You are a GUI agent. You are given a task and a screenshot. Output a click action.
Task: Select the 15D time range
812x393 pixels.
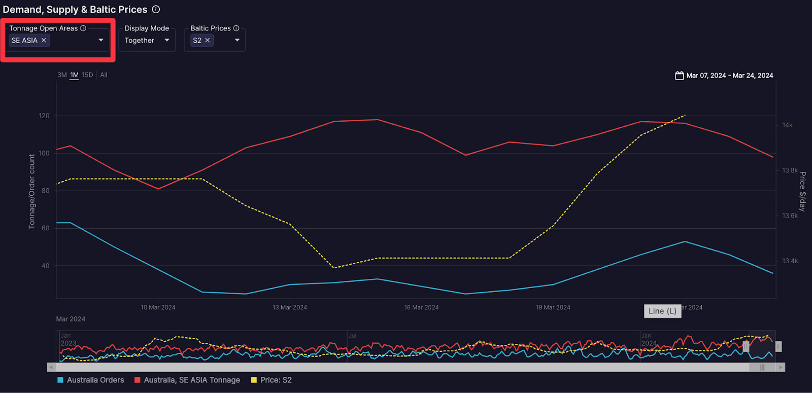pyautogui.click(x=87, y=75)
